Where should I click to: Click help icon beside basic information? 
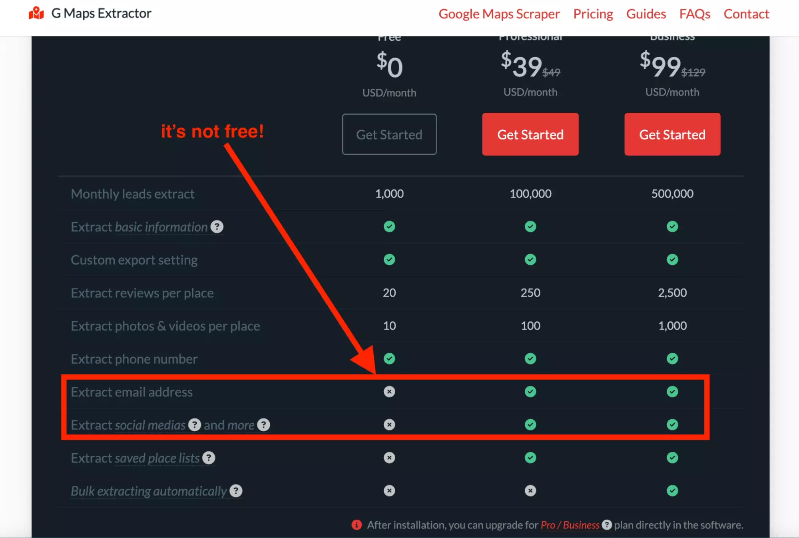[x=217, y=227]
